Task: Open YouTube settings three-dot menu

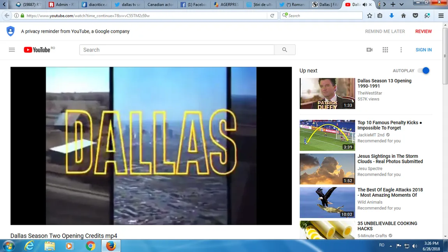Action: click(x=401, y=50)
